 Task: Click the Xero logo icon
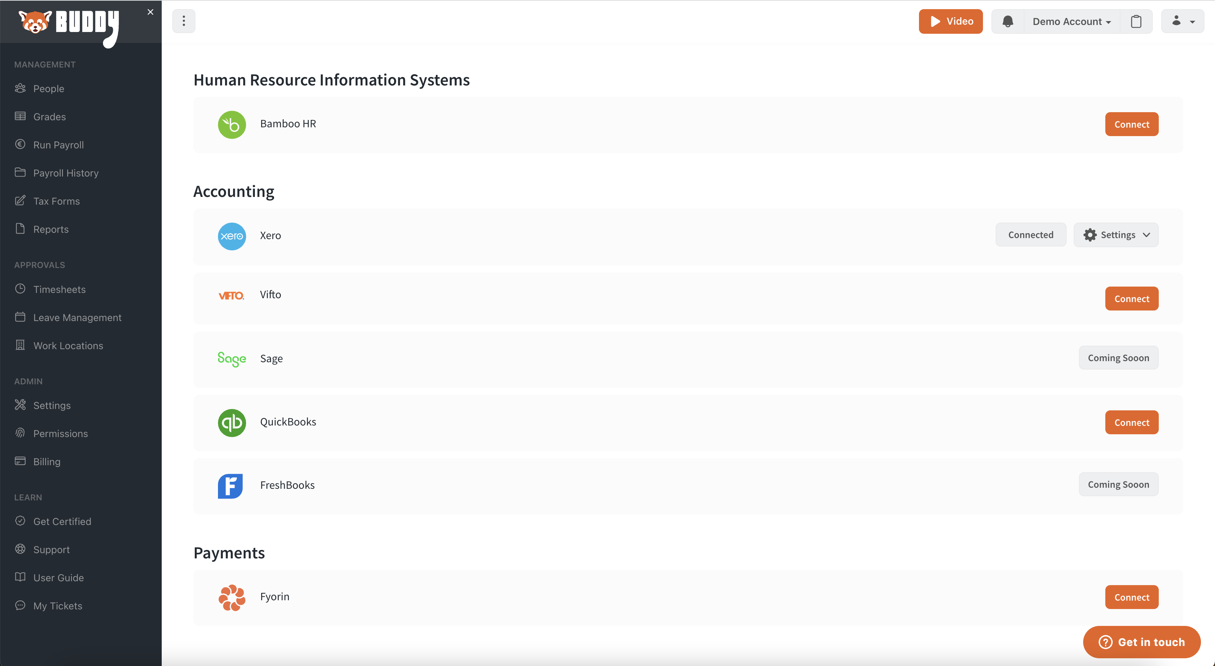coord(232,236)
